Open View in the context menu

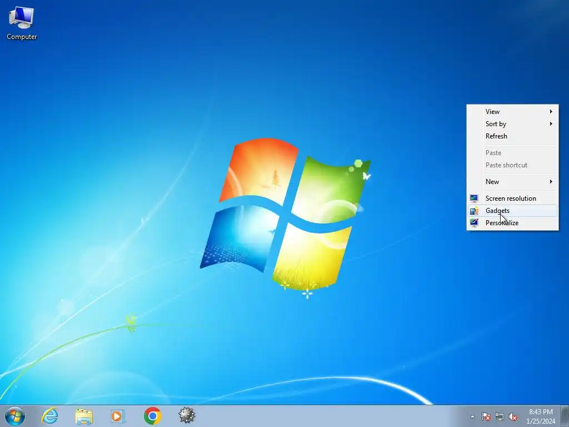(512, 111)
